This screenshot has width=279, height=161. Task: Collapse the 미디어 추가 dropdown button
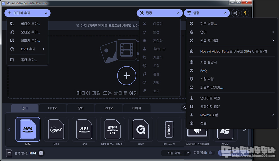(x=27, y=13)
